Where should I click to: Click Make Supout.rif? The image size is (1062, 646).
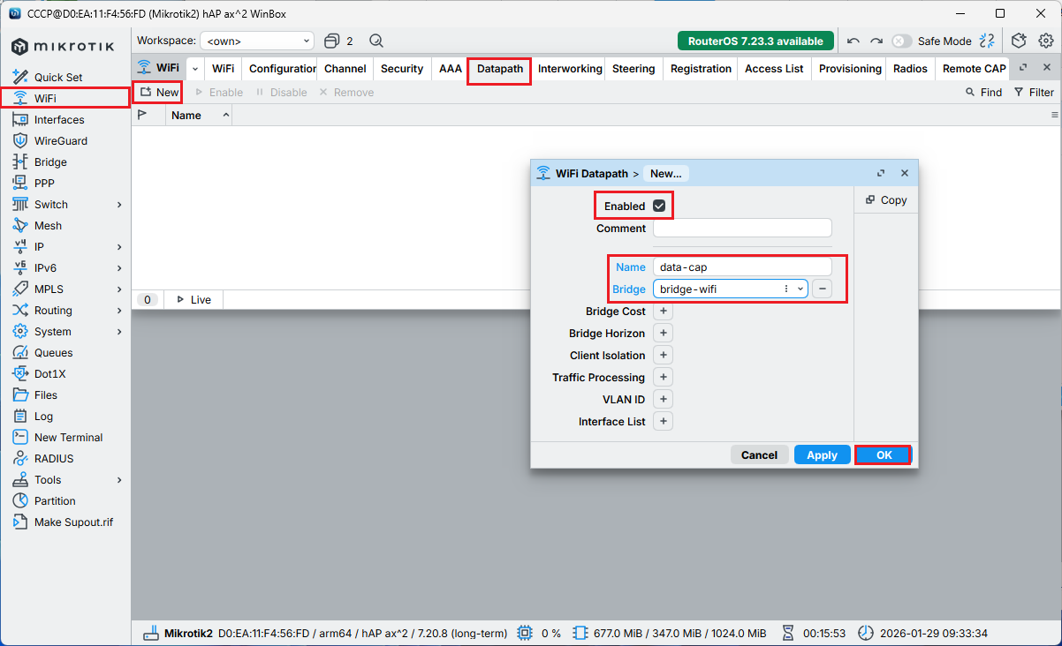[x=73, y=522]
